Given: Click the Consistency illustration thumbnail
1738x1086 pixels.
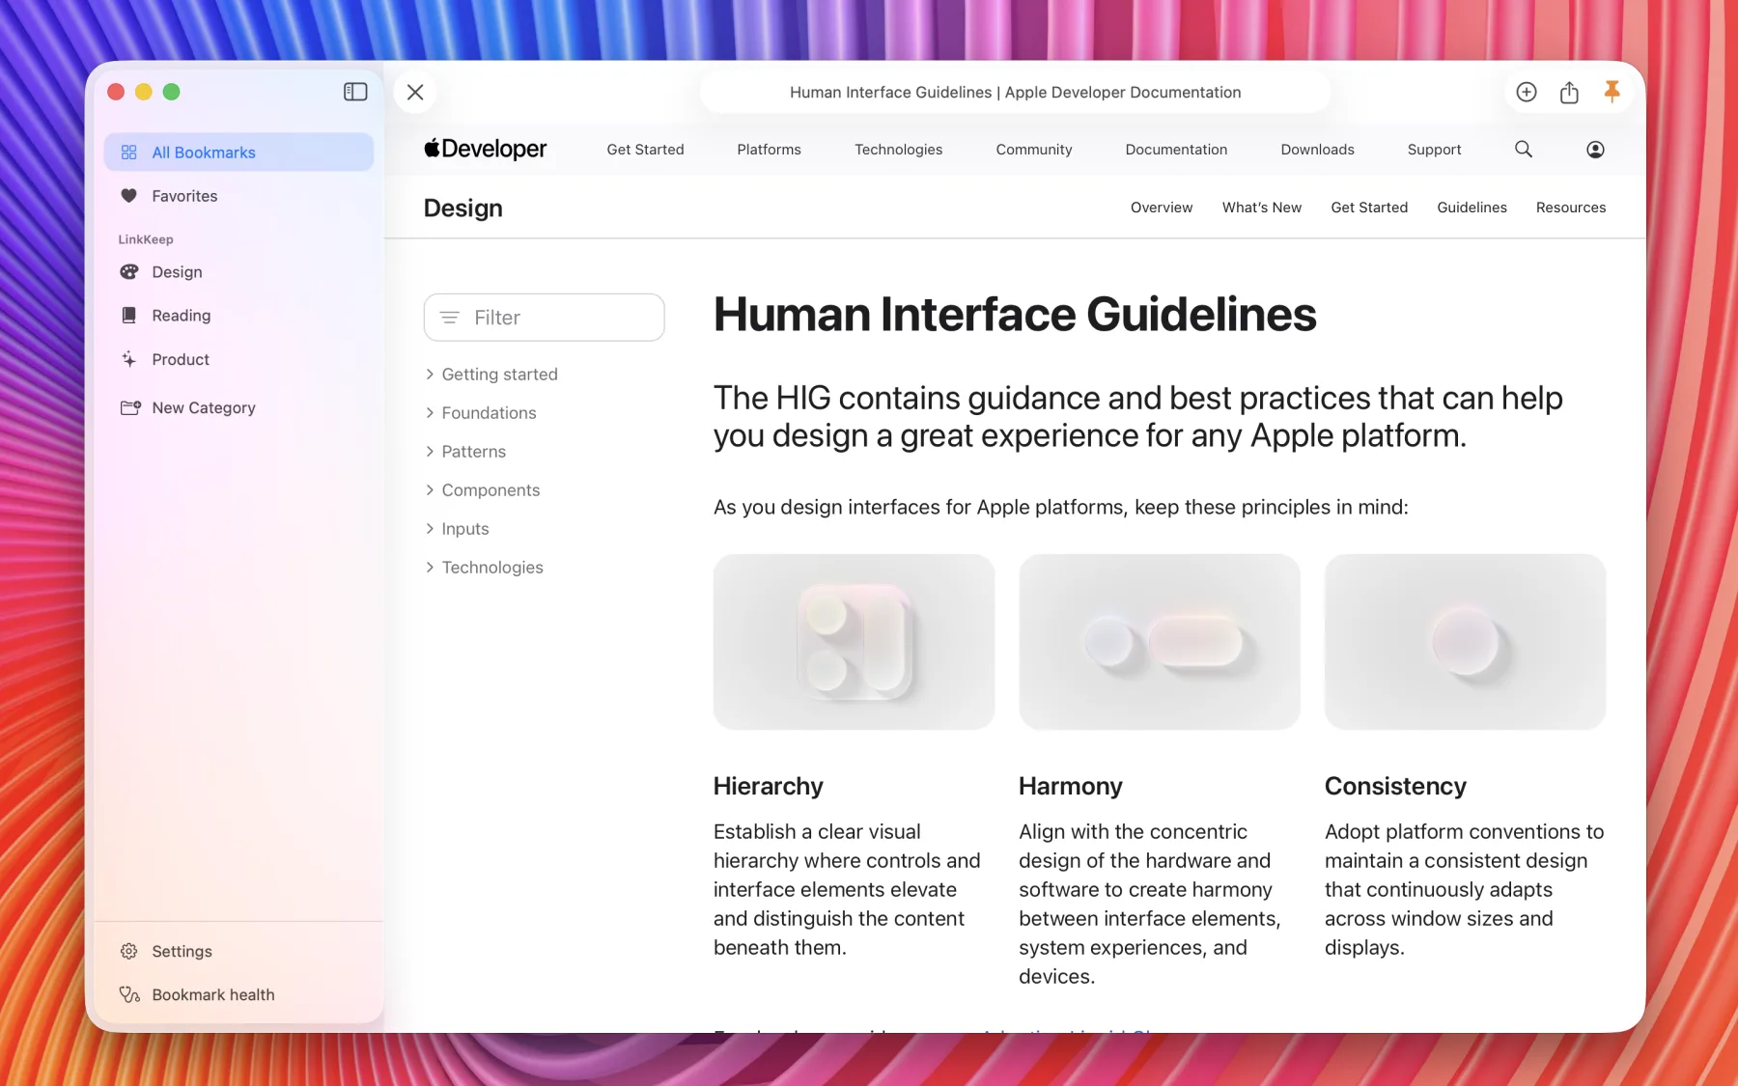Looking at the screenshot, I should click(1465, 642).
